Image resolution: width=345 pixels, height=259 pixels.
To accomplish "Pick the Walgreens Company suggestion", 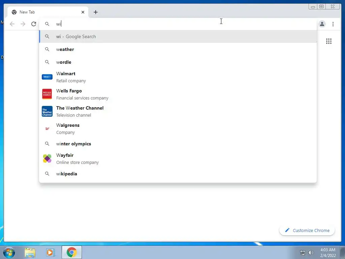I will coord(178,128).
